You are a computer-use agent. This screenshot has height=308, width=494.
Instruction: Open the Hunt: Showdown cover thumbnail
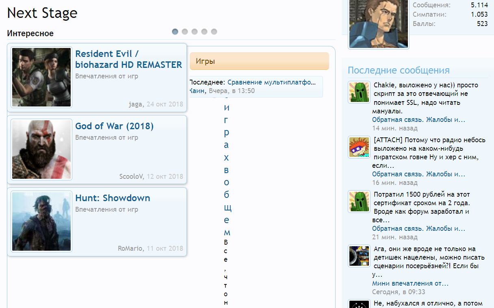tap(41, 221)
